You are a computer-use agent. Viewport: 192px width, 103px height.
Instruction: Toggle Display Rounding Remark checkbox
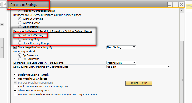[15, 75]
